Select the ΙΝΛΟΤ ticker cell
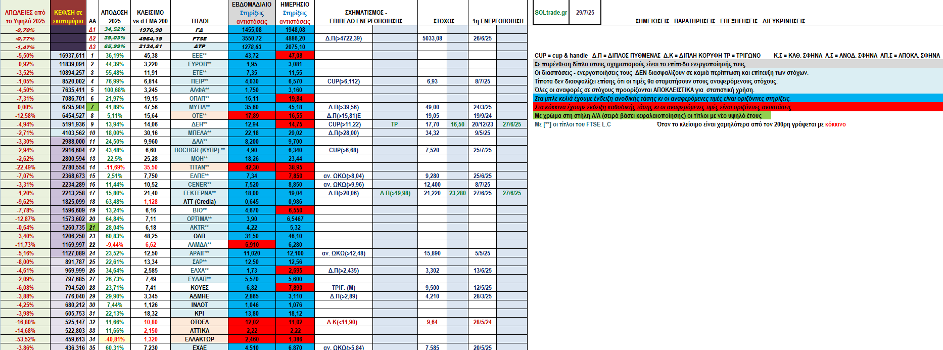This screenshot has width=943, height=350. 200,305
